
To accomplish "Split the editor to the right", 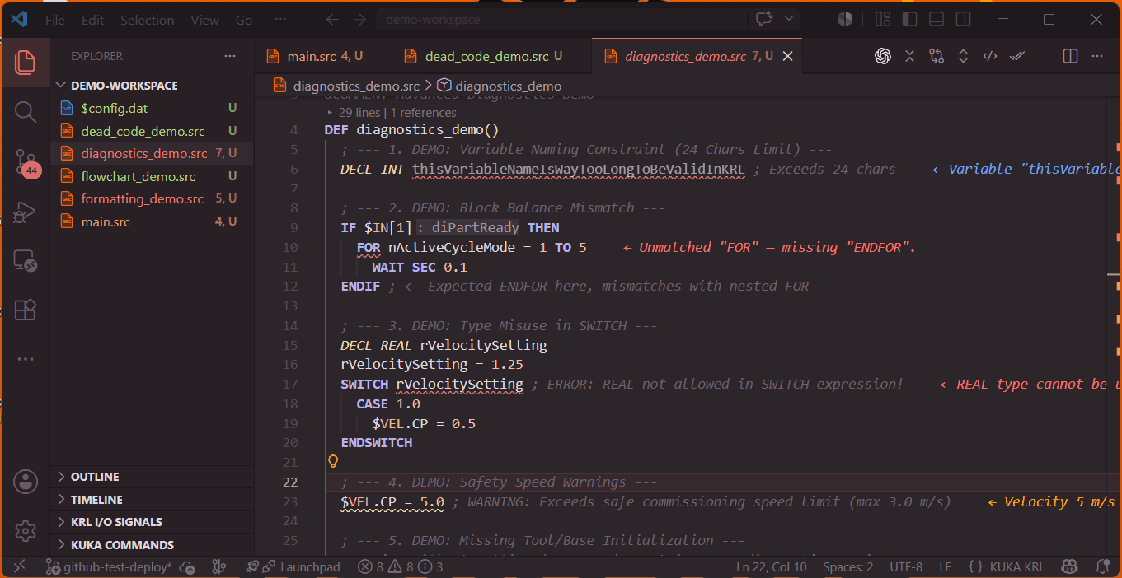I will click(1070, 56).
